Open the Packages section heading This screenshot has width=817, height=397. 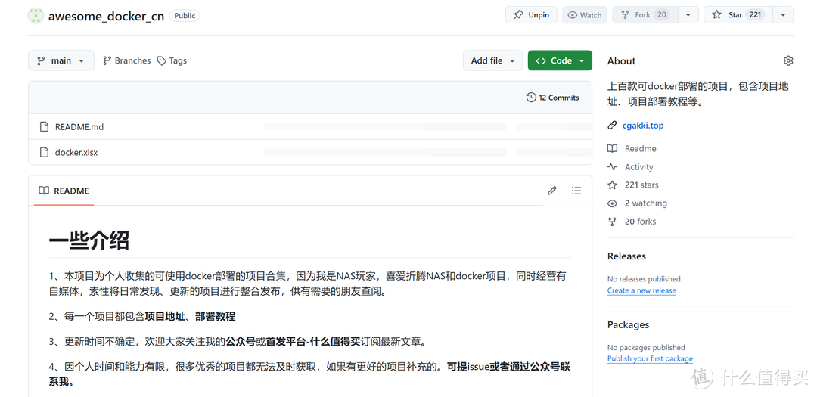628,324
